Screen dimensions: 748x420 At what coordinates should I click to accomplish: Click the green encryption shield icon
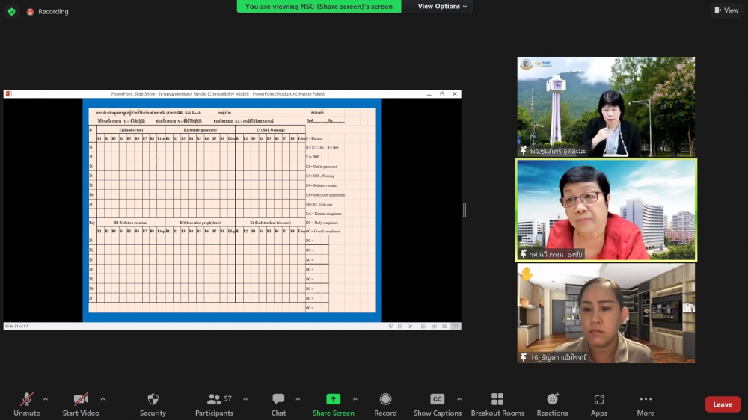tap(11, 11)
